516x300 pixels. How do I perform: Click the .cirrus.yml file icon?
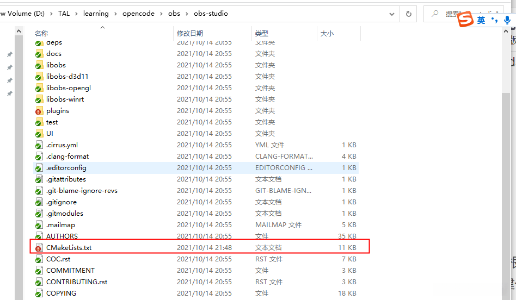point(39,145)
